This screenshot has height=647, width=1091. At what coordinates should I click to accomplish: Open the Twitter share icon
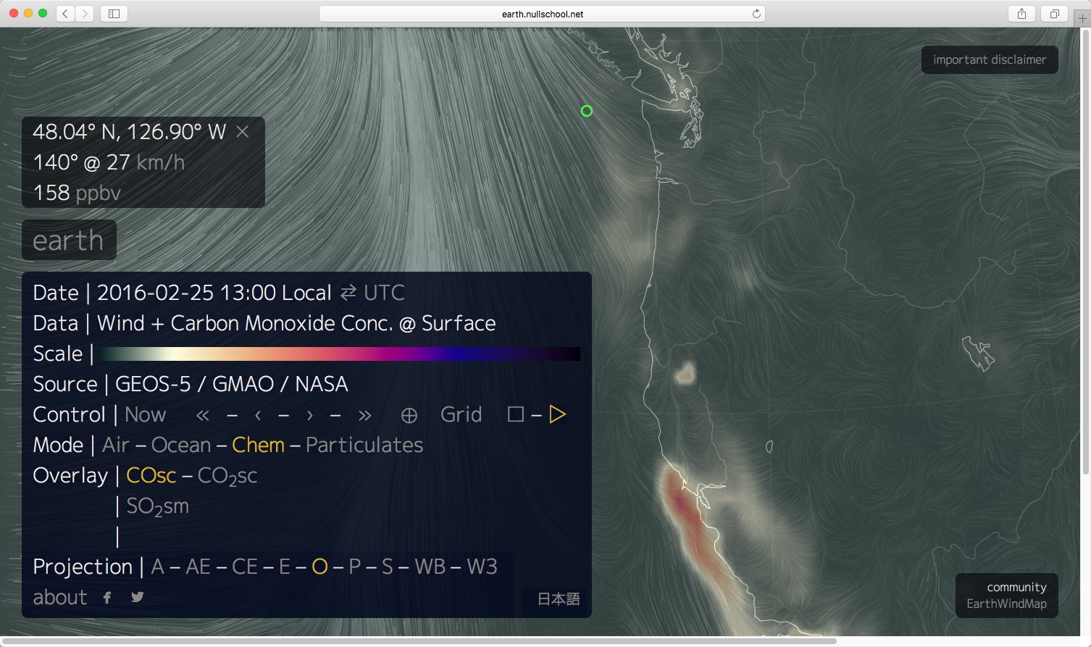137,598
